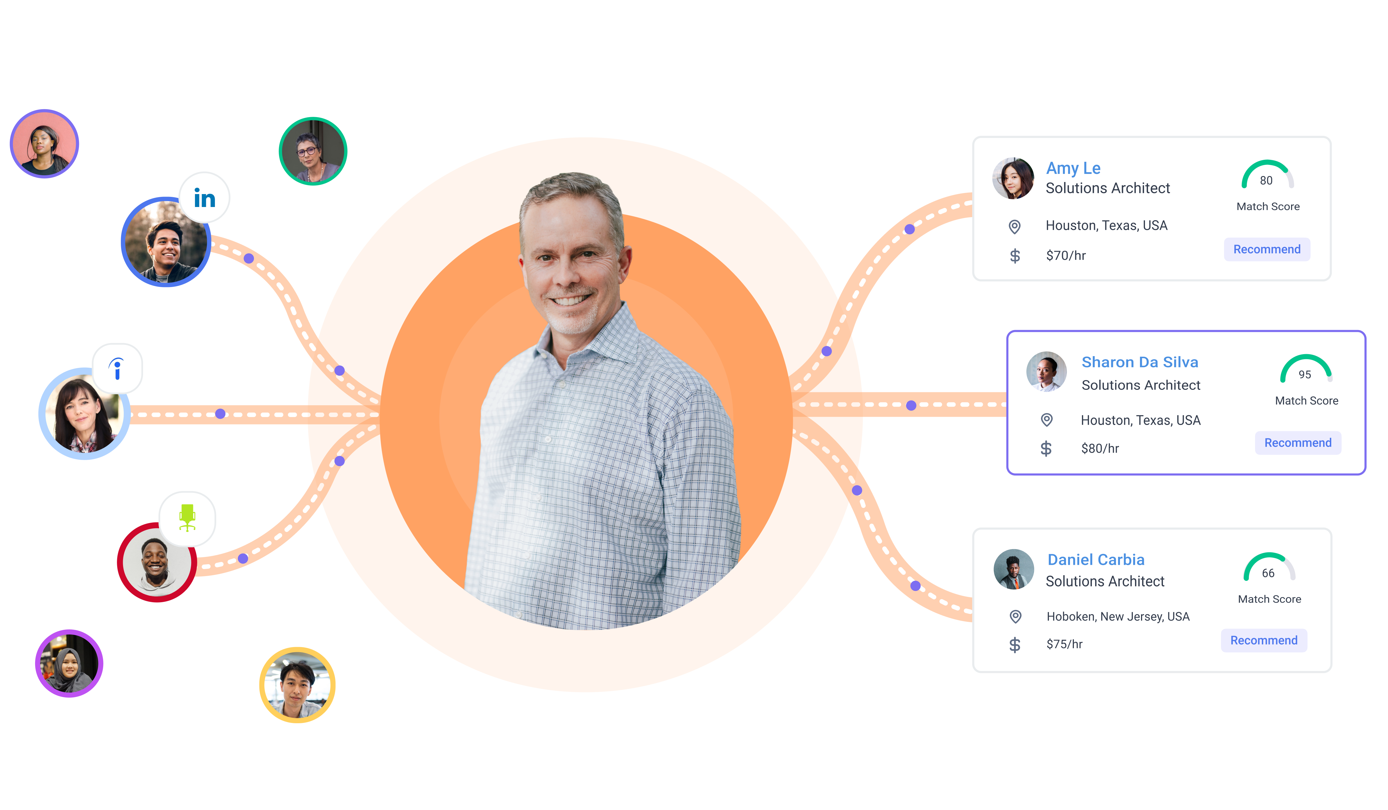Select Daniel Carbia's profile photo
The width and height of the screenshot is (1388, 810).
(x=1014, y=569)
